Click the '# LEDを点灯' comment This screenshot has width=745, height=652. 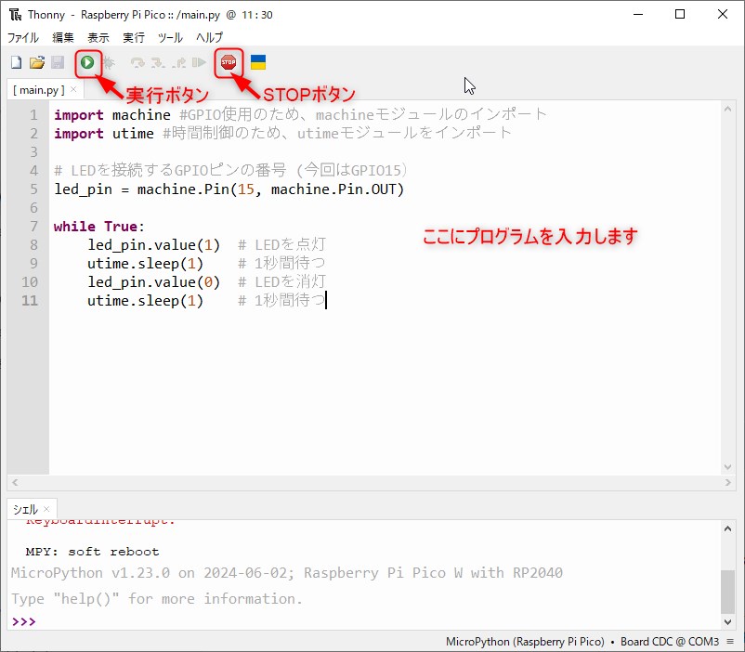click(281, 245)
